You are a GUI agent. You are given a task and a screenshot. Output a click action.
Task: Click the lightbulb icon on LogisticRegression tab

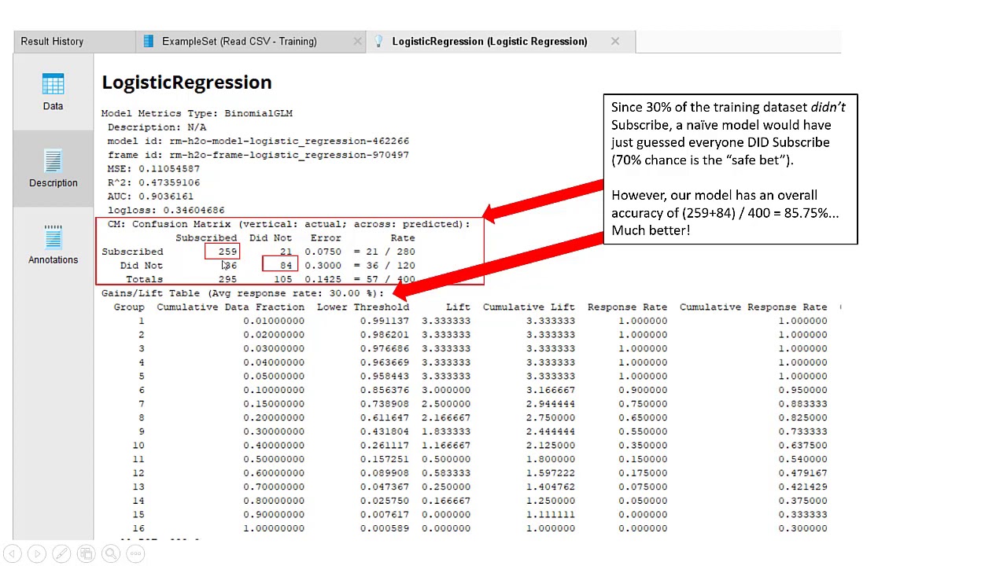[x=378, y=42]
